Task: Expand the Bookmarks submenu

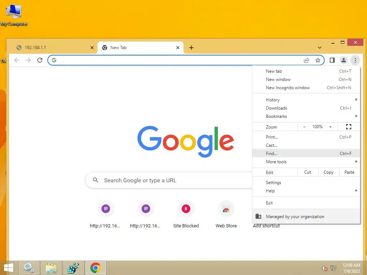Action: tap(306, 116)
